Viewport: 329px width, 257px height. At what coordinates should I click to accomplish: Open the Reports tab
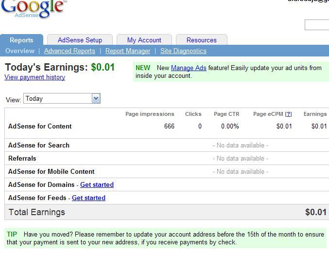click(x=21, y=40)
